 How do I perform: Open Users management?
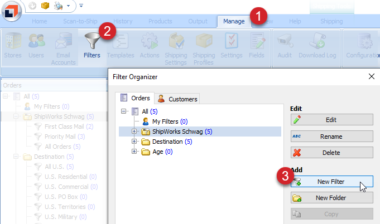coord(36,46)
